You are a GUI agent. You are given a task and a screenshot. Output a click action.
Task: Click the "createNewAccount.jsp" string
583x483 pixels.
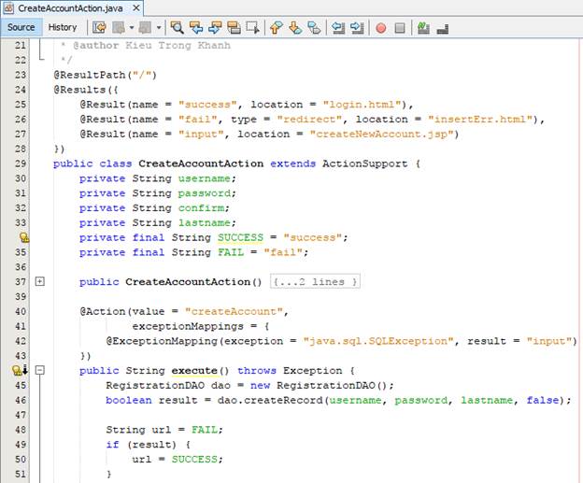pyautogui.click(x=381, y=135)
